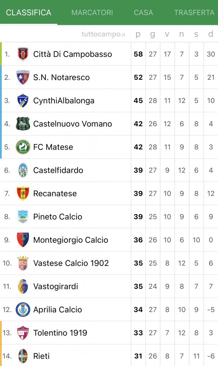The height and width of the screenshot is (366, 218).
Task: Select the CynthiAlbalonga shield logo
Action: 23,100
